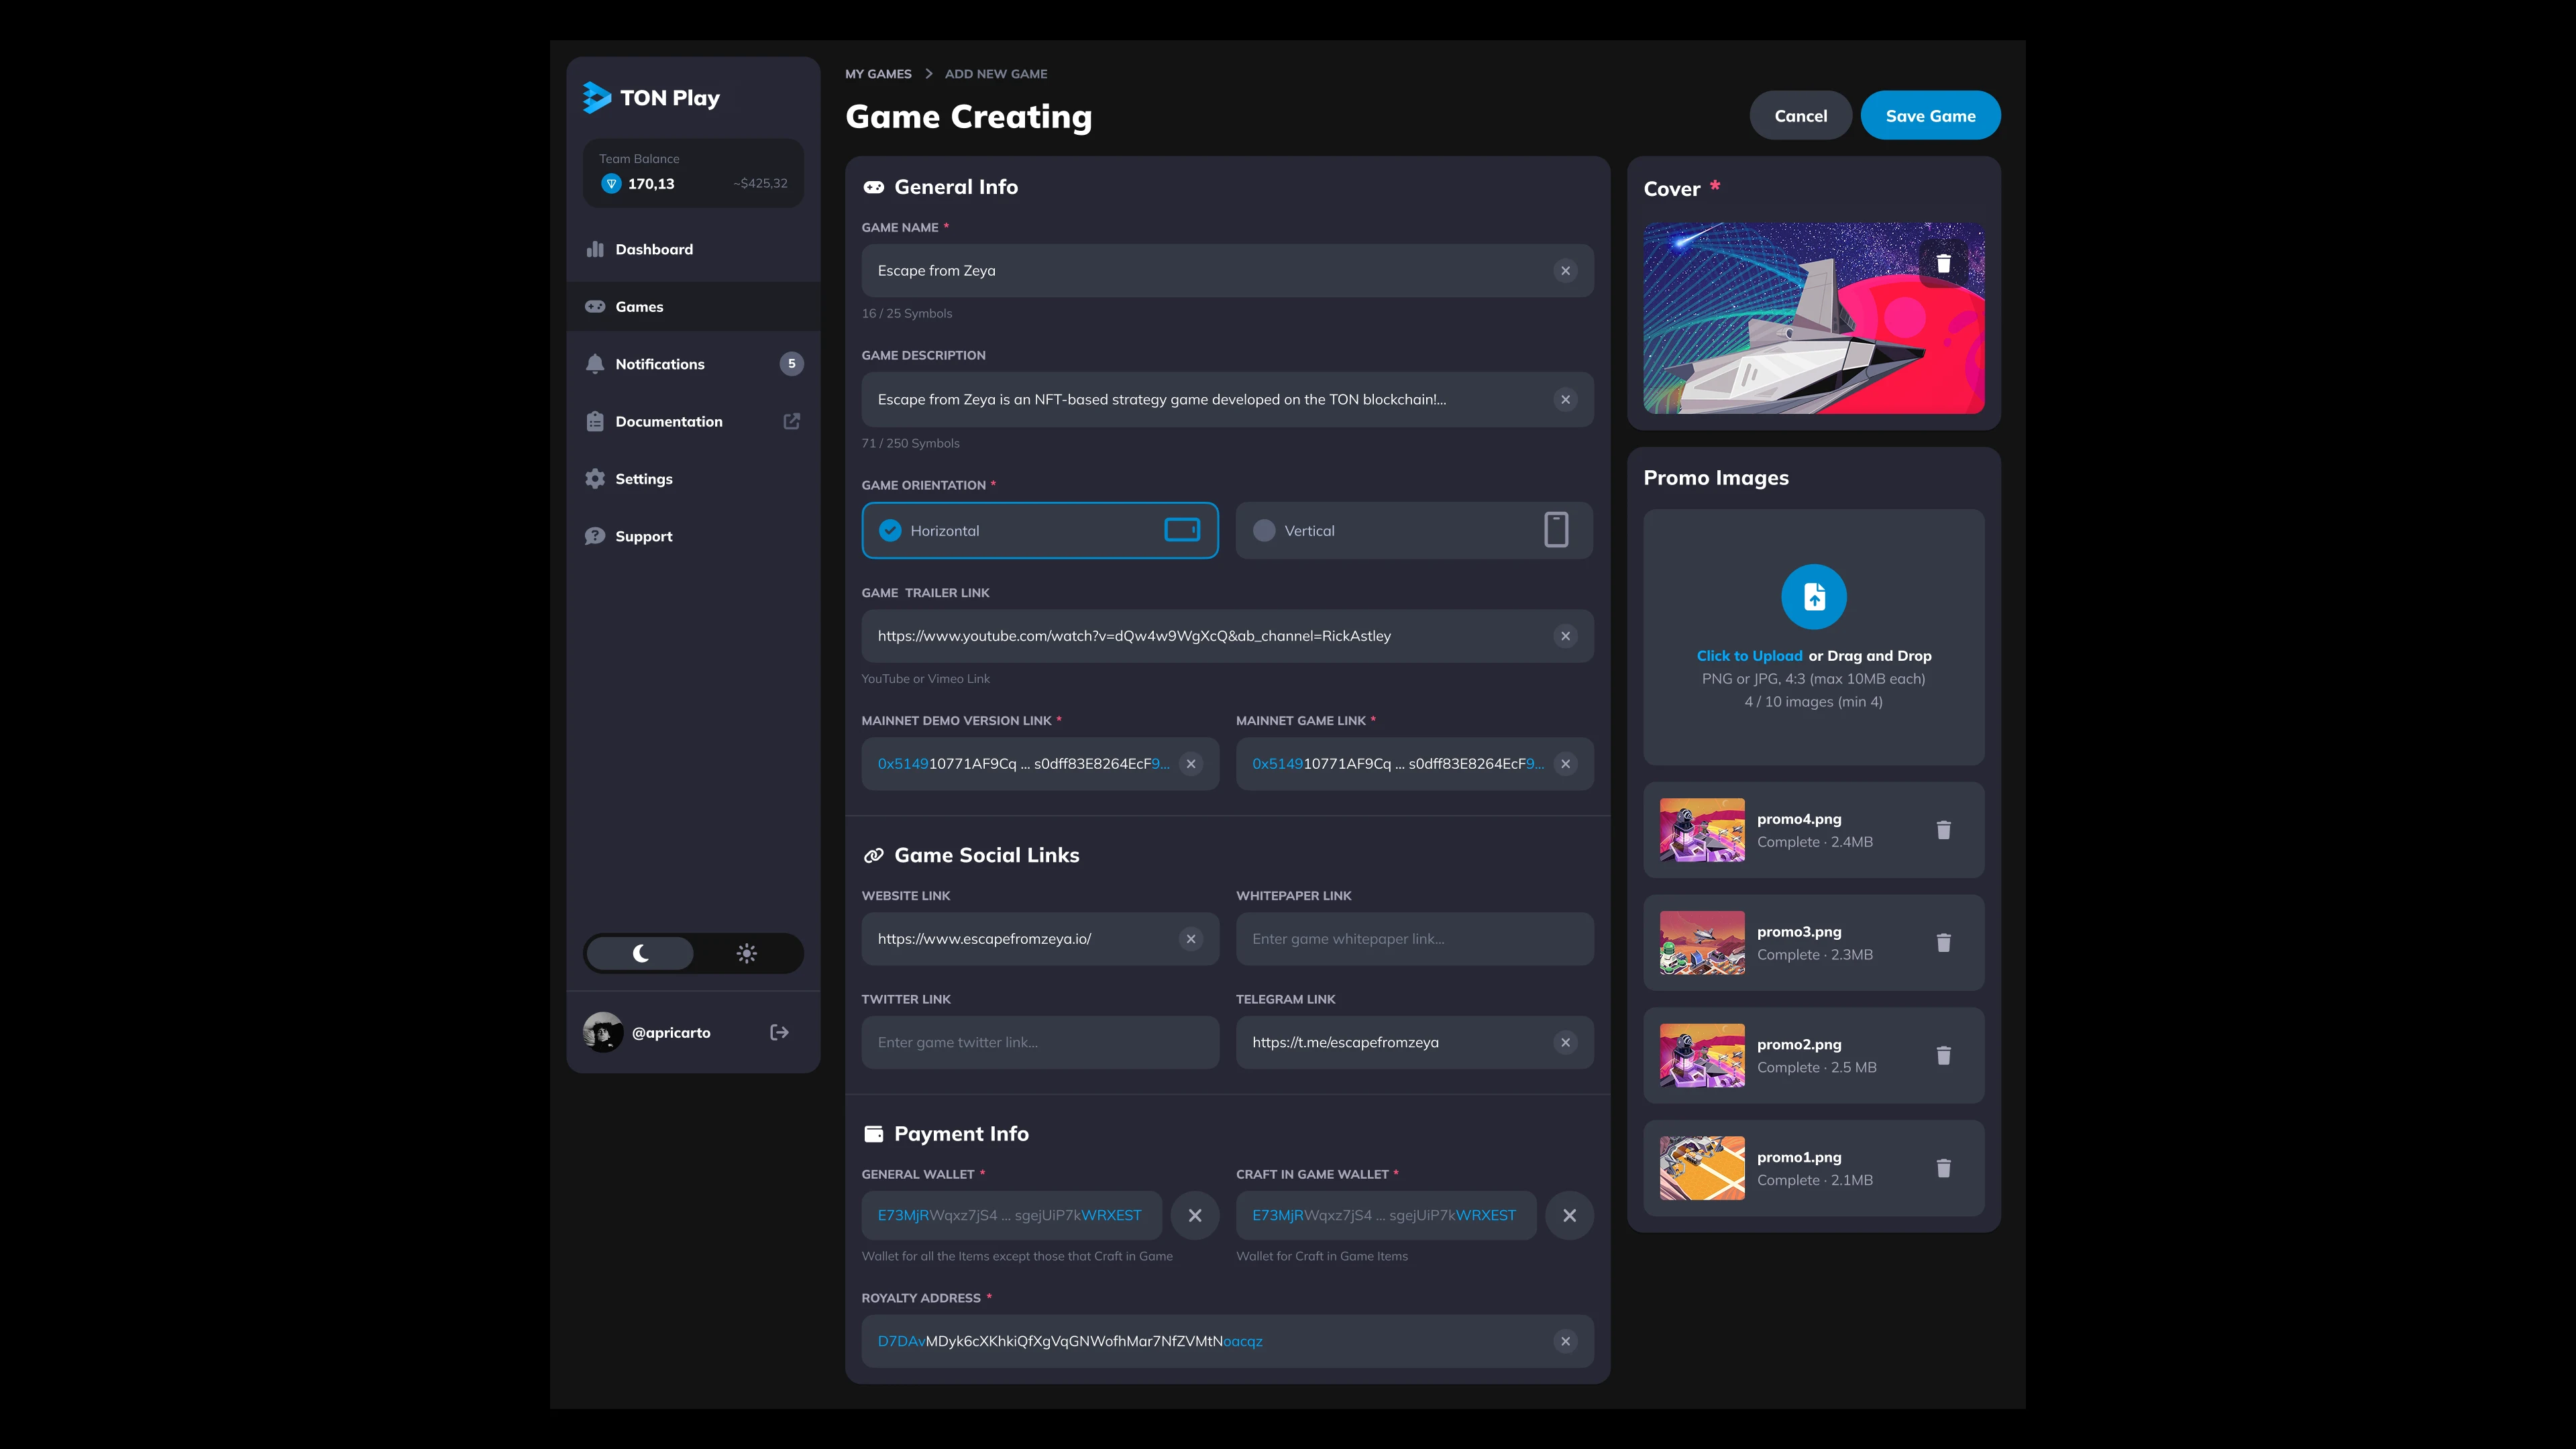The width and height of the screenshot is (2576, 1449).
Task: Delete promo1.png
Action: coord(1943,1168)
